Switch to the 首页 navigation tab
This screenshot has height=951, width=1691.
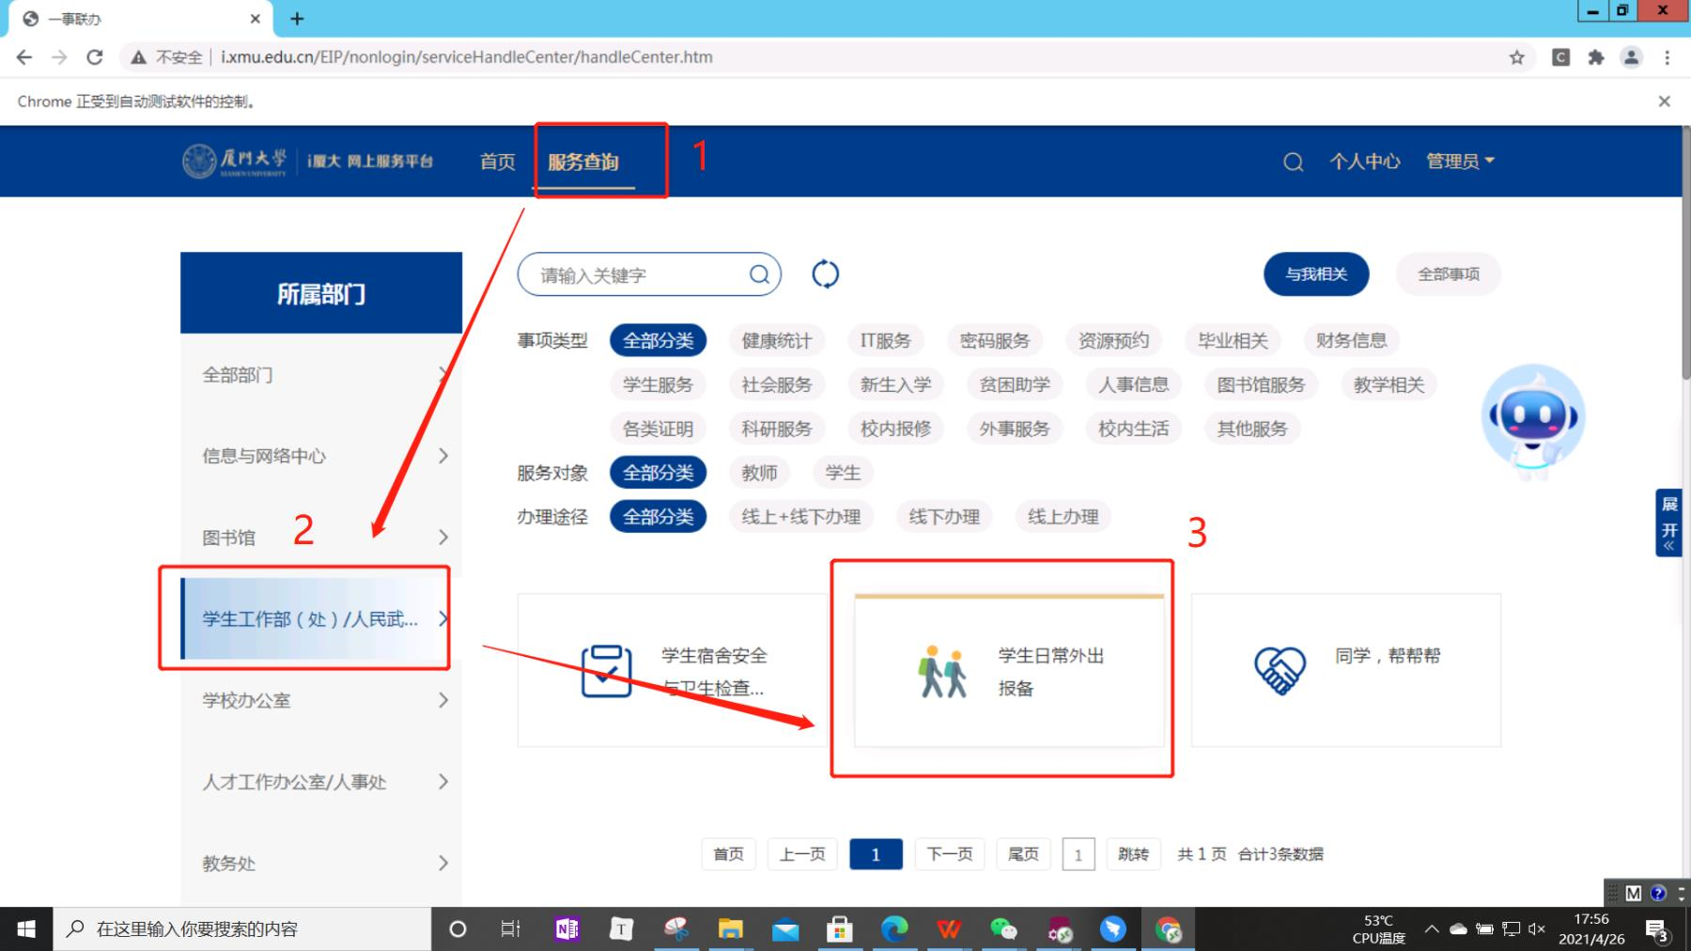pos(497,162)
